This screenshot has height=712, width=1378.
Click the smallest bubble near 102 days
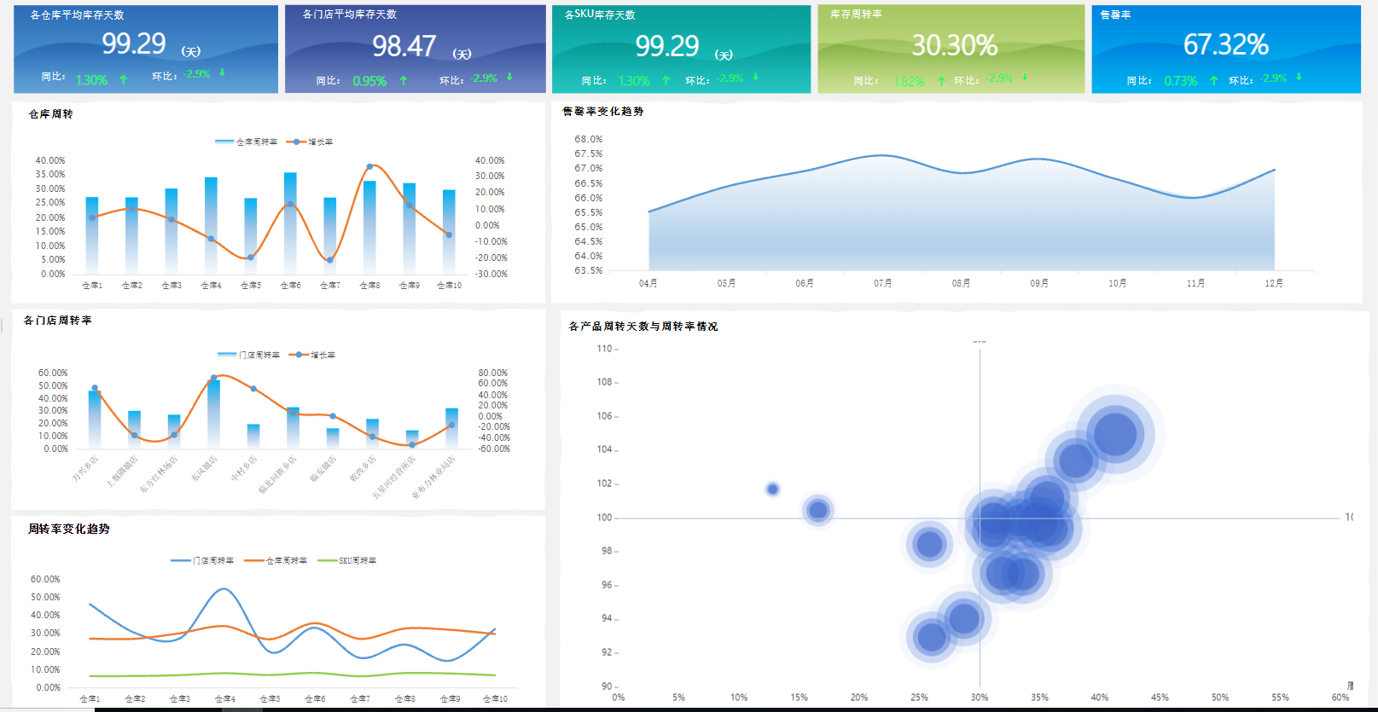(772, 489)
